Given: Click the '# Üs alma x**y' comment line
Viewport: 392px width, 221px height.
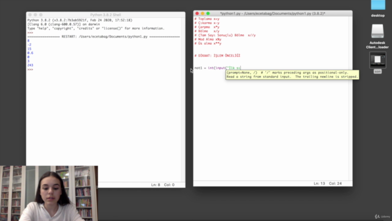Looking at the screenshot, I should [x=208, y=44].
